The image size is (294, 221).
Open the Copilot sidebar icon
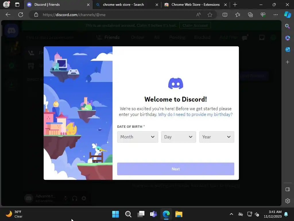287,15
